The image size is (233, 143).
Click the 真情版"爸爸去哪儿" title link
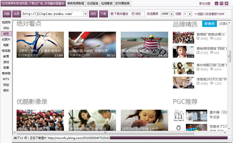[211, 34]
